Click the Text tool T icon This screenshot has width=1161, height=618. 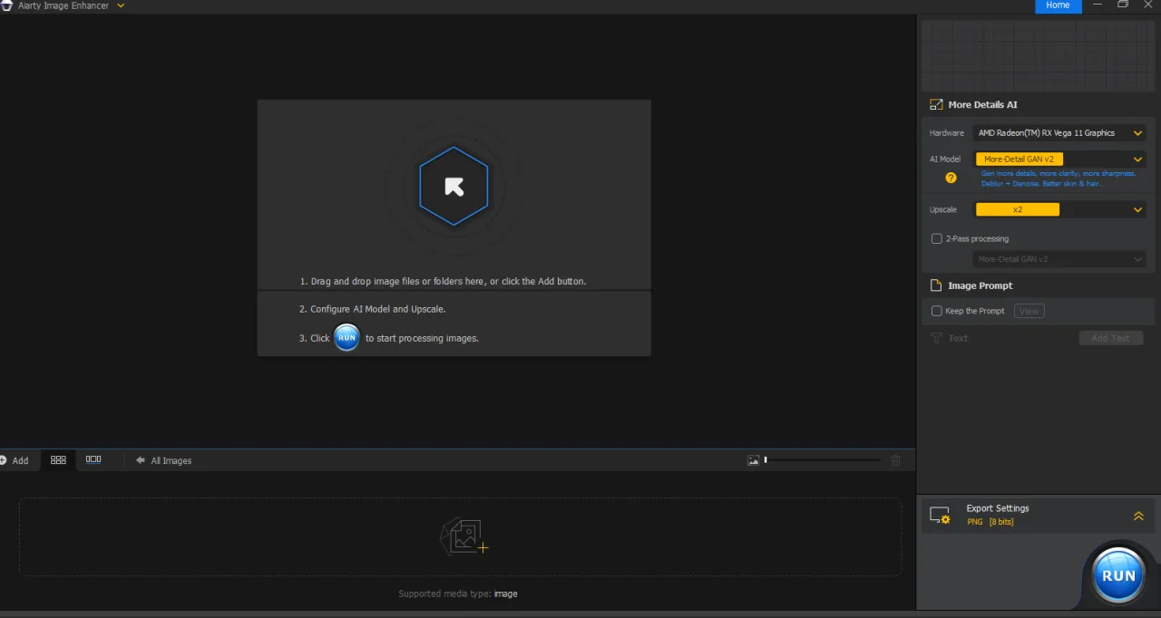(x=937, y=338)
